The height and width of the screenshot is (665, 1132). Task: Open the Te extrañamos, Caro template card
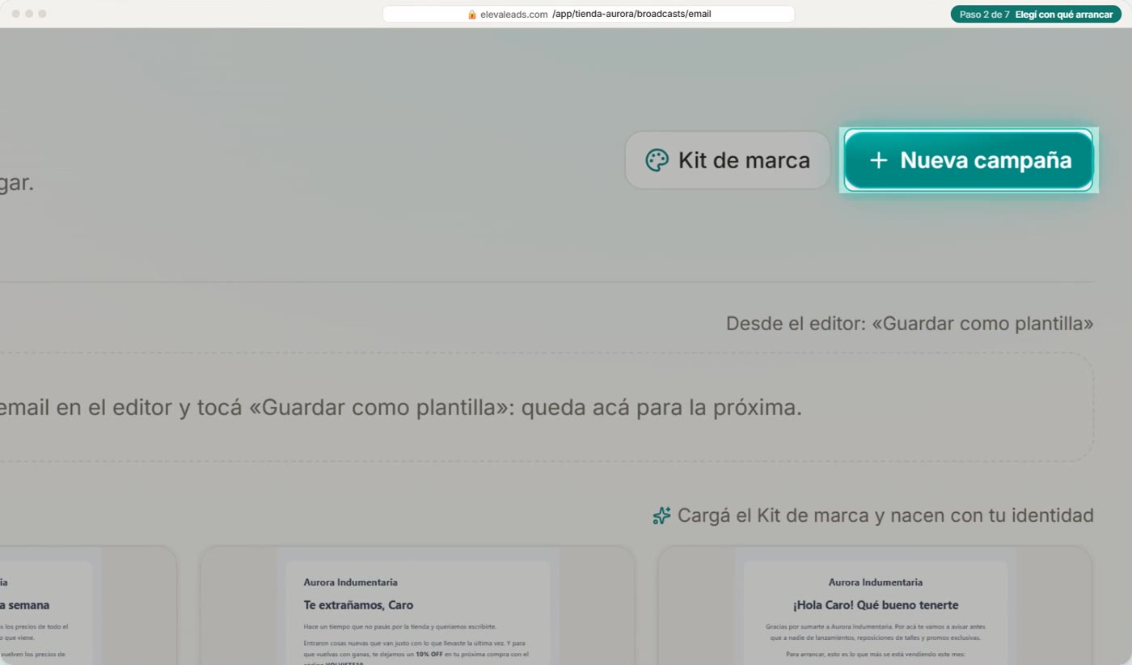pos(417,605)
